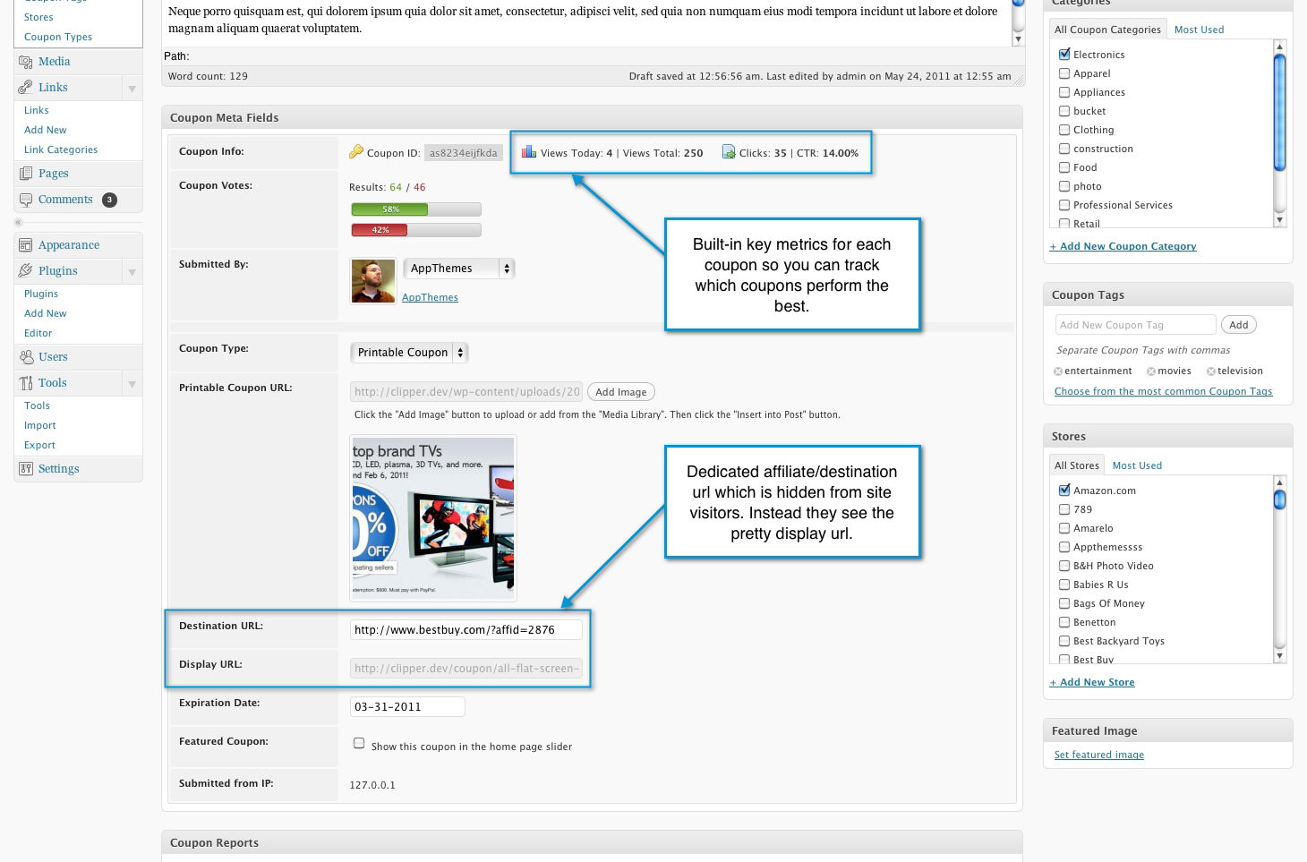Choose from the most common Coupon Tags
The width and height of the screenshot is (1307, 862).
click(x=1163, y=391)
